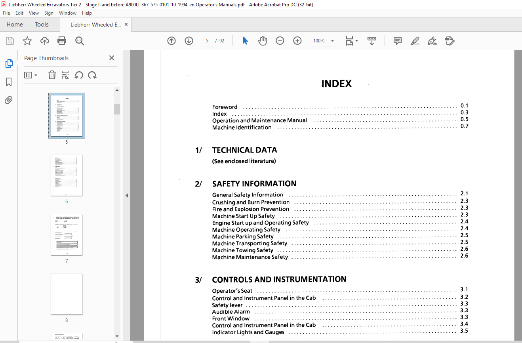Upload the file to cloud
The width and height of the screenshot is (522, 343).
[x=45, y=41]
